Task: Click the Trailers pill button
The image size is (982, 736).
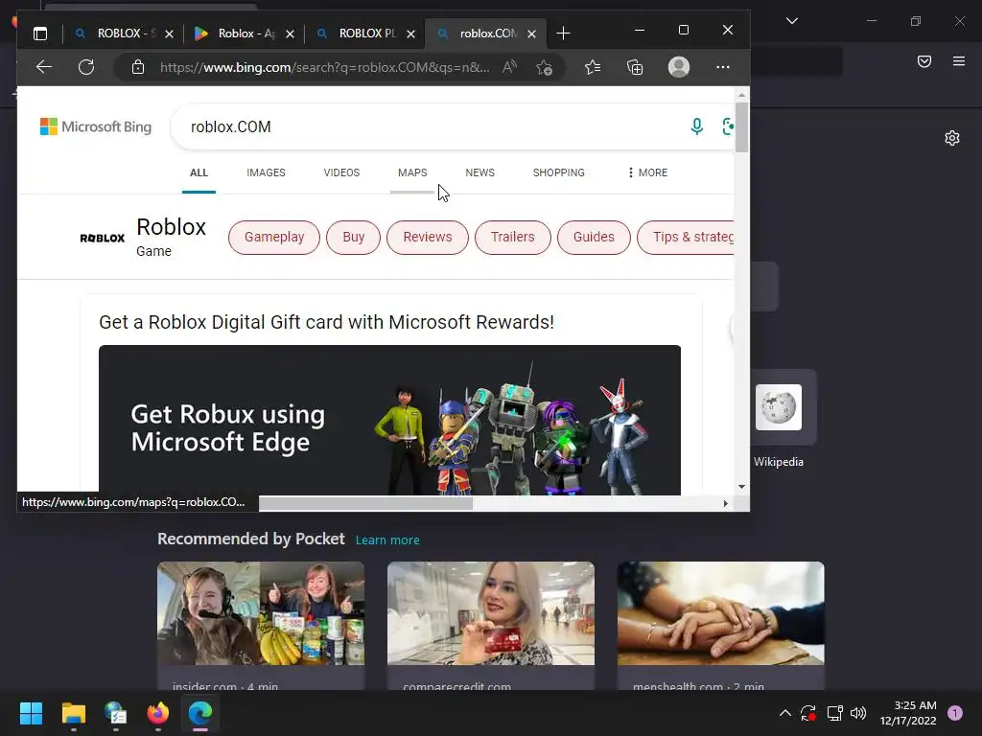Action: 512,238
